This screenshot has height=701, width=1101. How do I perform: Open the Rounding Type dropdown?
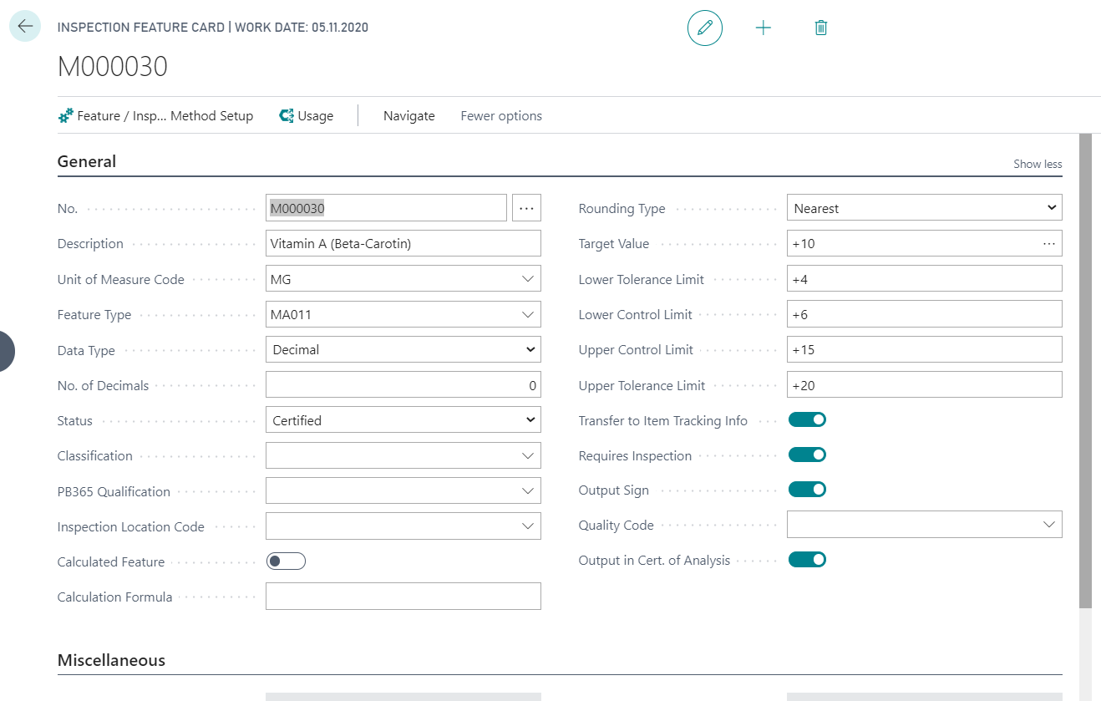pyautogui.click(x=925, y=208)
